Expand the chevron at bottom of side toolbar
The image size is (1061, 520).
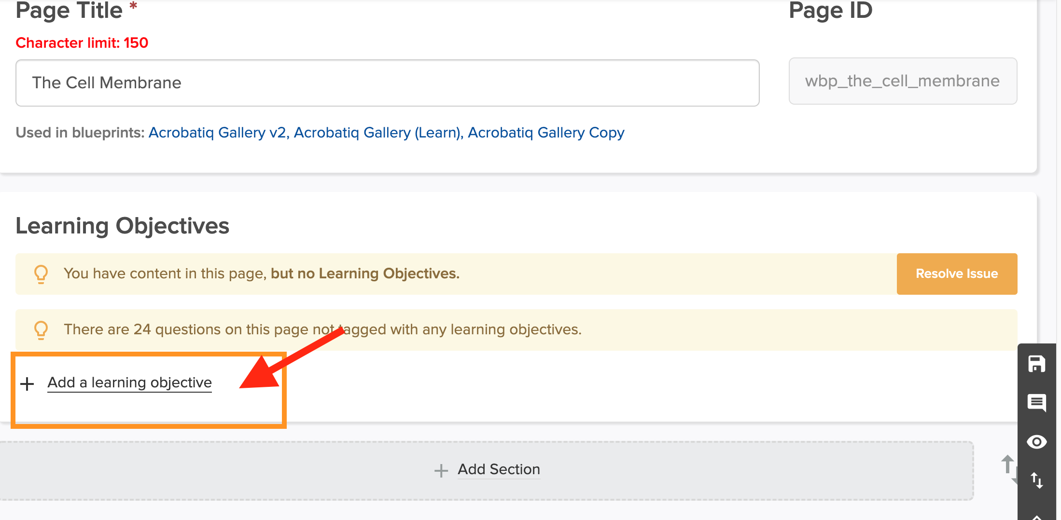point(1036,517)
